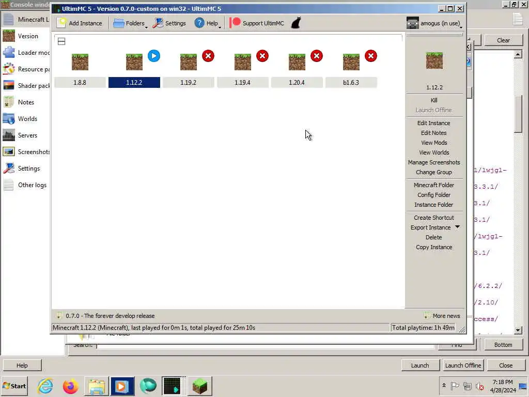Image resolution: width=529 pixels, height=397 pixels.
Task: Select the b1.6.3 instance icon
Action: [x=351, y=62]
